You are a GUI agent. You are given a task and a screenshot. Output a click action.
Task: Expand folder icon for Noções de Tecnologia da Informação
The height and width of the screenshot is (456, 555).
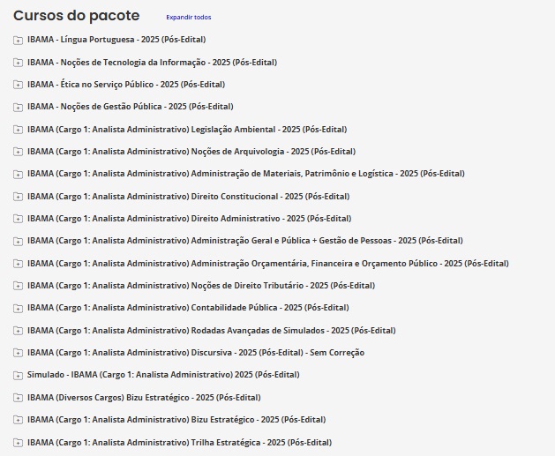pos(18,63)
